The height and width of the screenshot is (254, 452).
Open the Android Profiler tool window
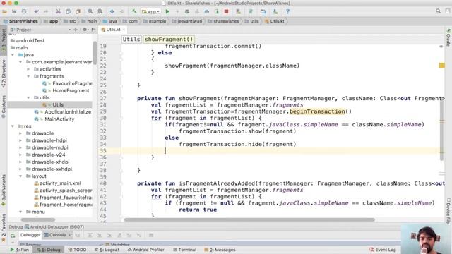146,250
